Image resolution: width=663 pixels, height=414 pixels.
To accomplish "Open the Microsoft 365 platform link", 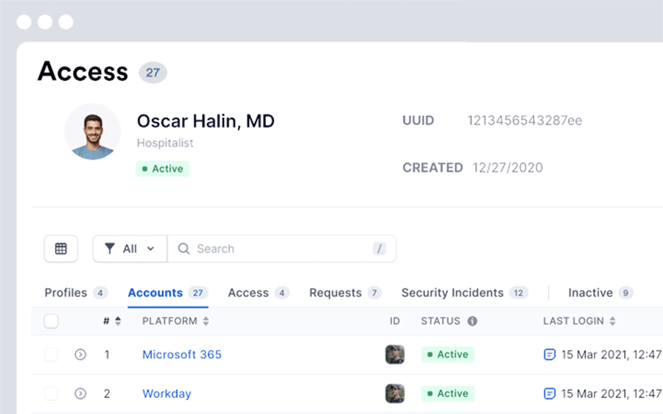I will 182,354.
